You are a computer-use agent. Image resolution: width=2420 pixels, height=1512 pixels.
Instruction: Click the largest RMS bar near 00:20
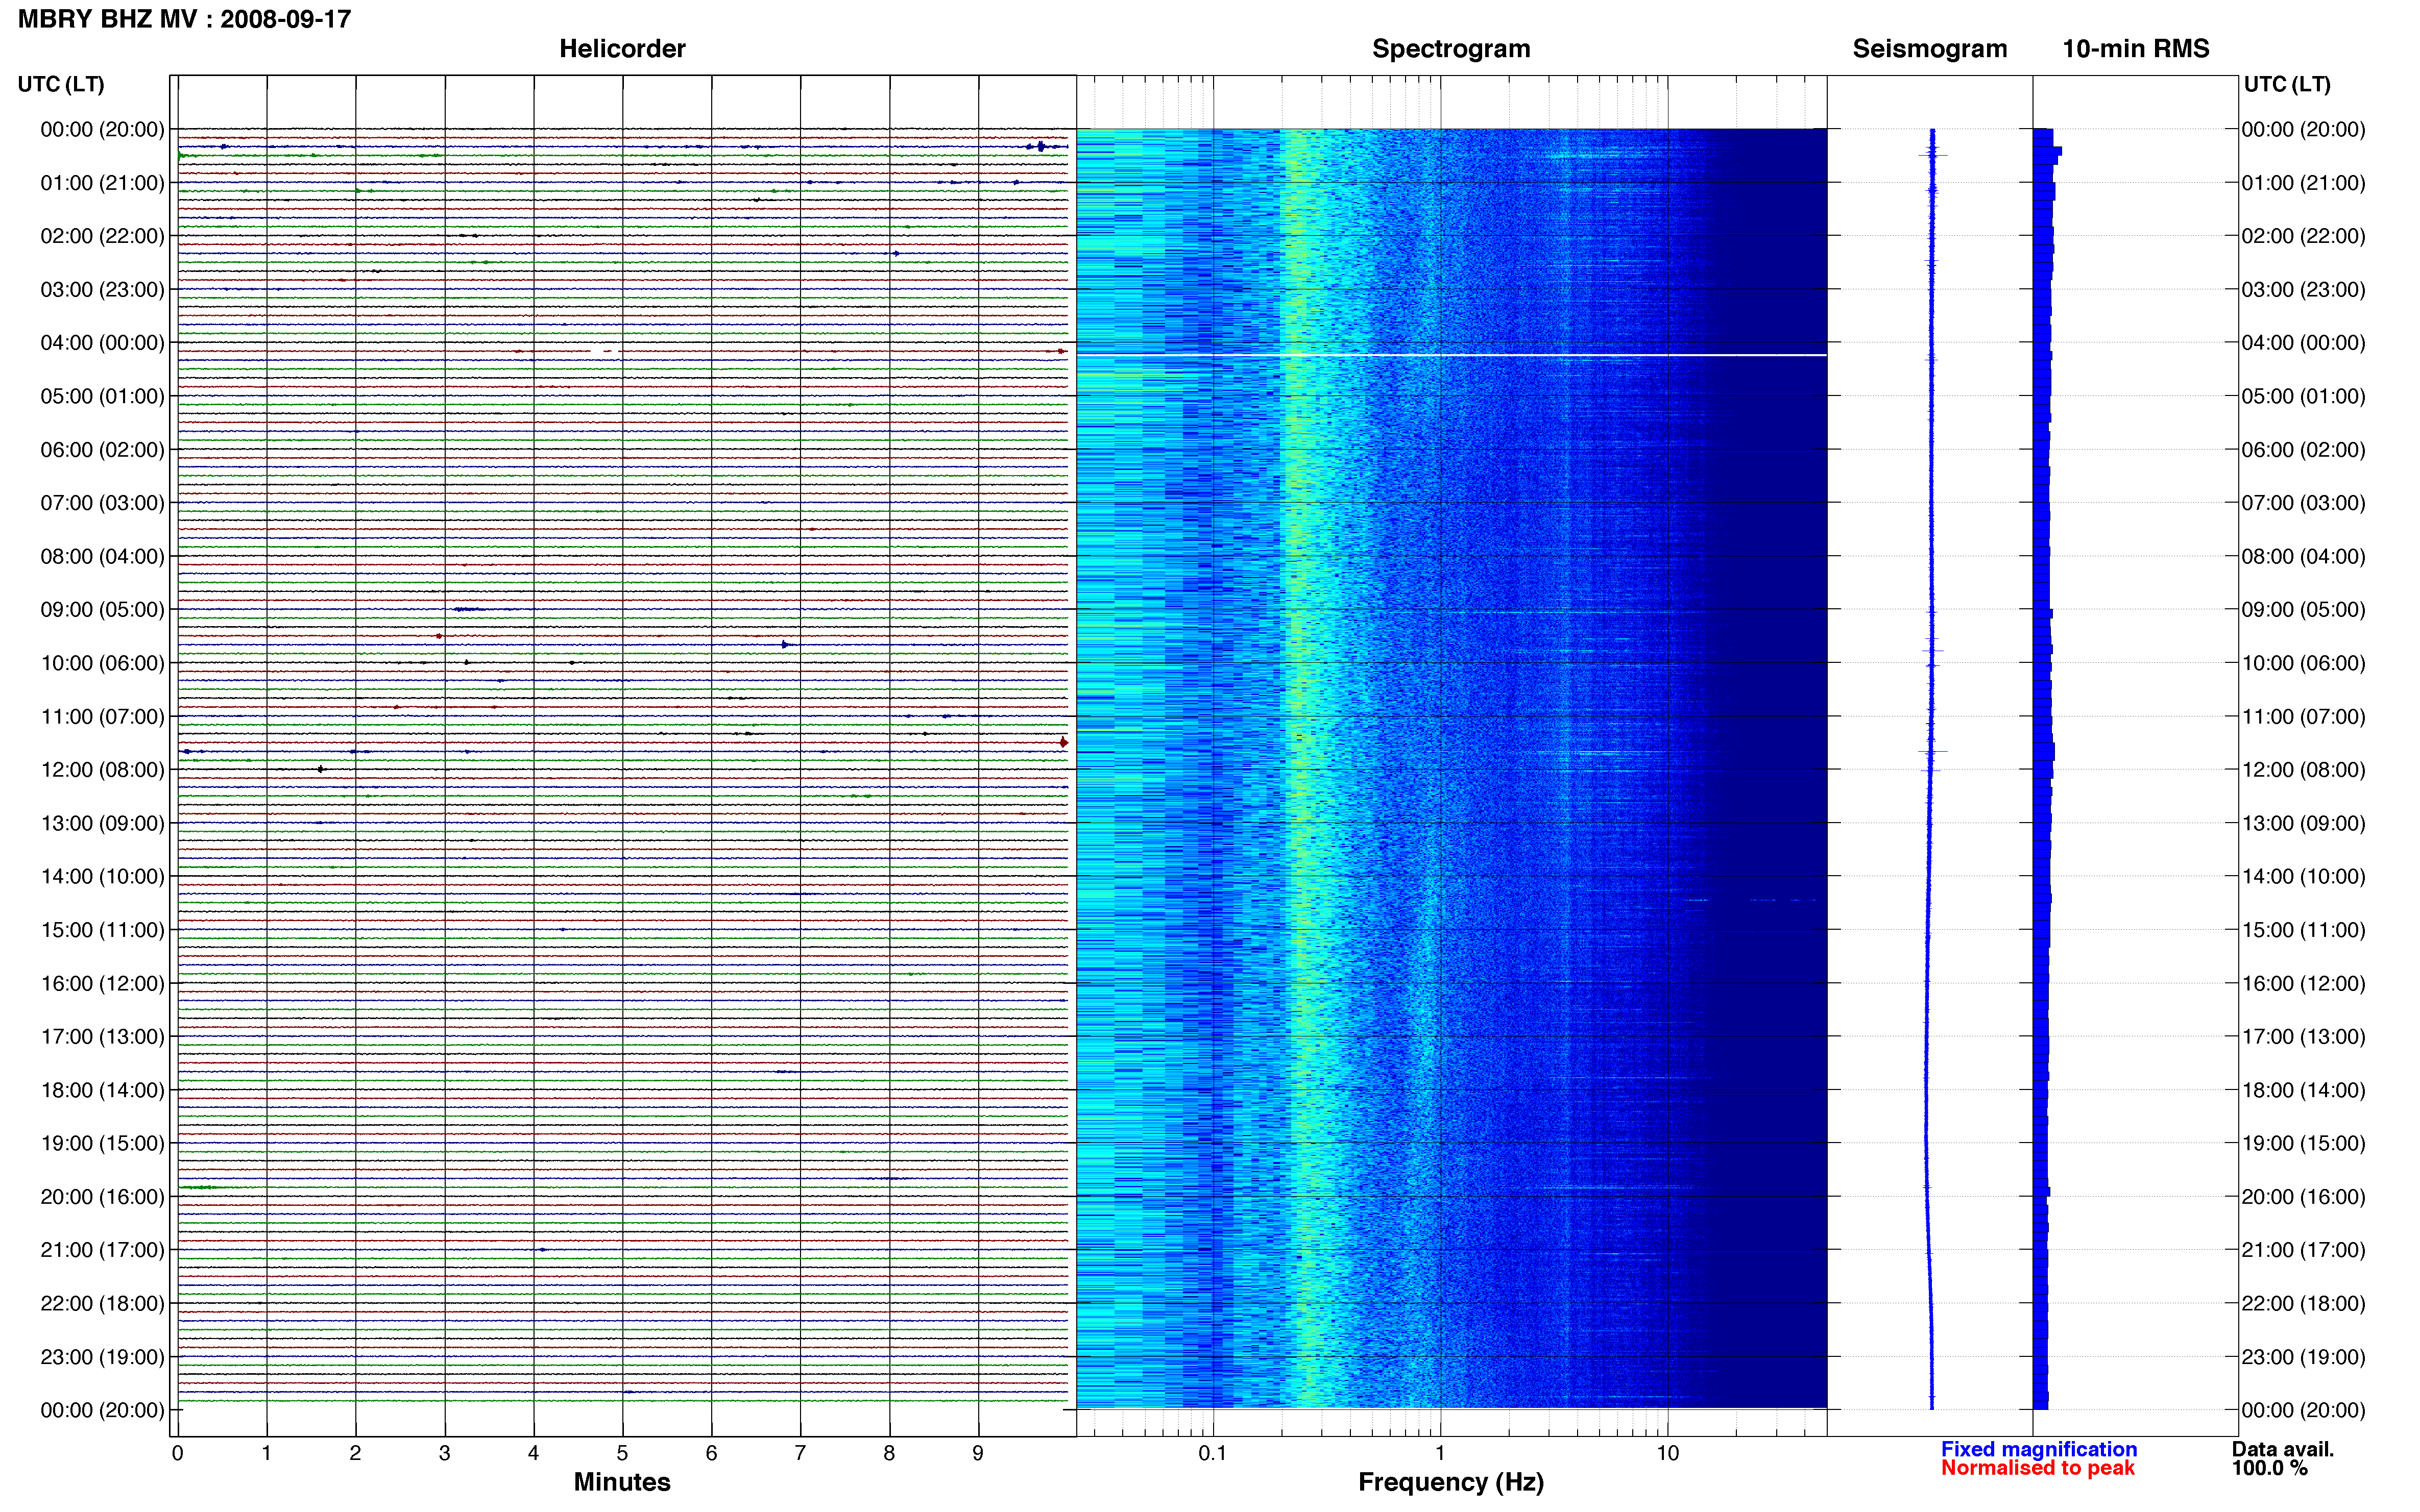coord(2047,151)
